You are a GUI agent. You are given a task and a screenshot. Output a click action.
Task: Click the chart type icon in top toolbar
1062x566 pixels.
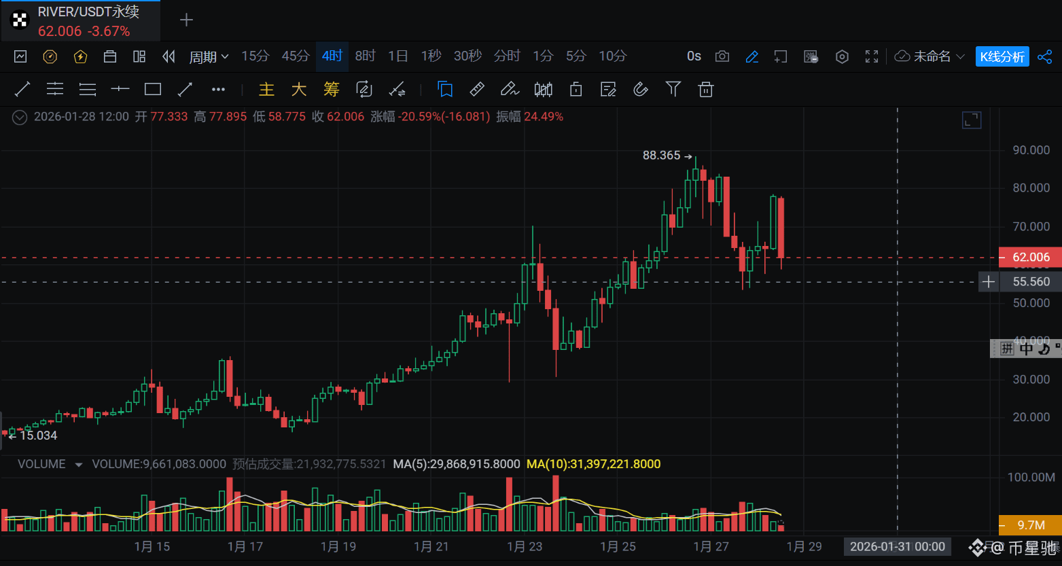tap(20, 56)
